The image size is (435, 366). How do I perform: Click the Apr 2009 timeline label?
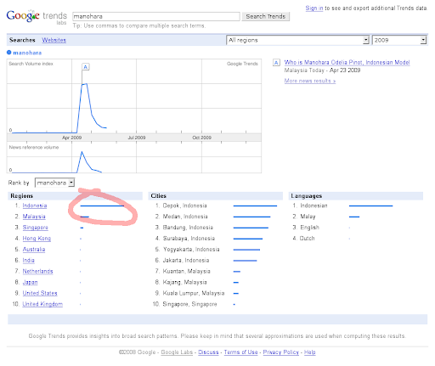click(x=71, y=138)
